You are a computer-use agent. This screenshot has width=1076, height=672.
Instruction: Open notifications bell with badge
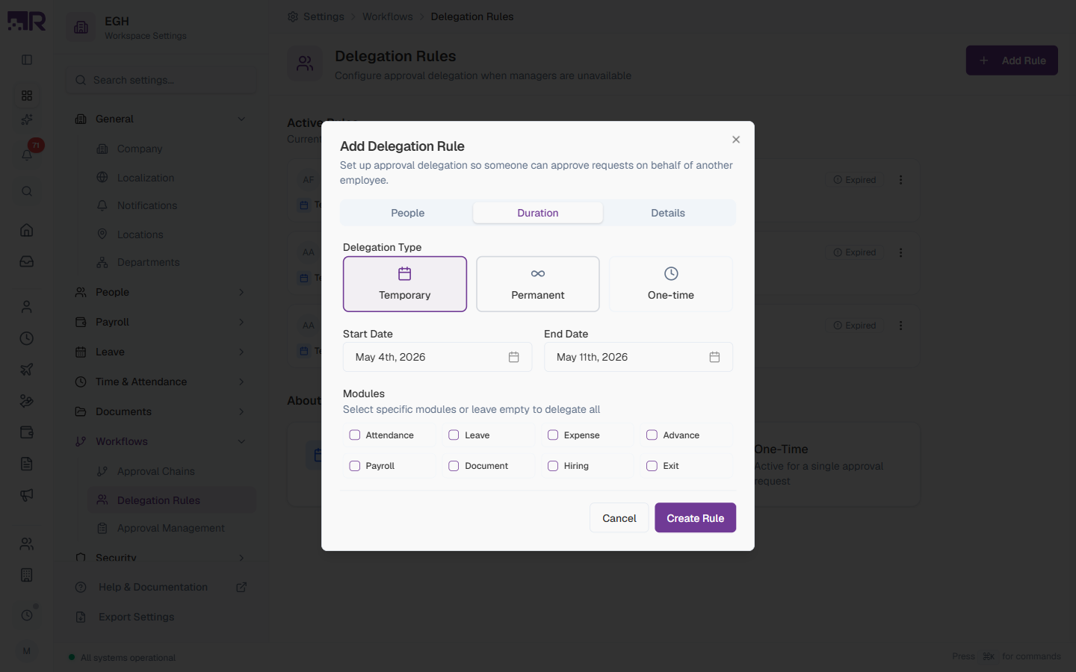coord(27,155)
